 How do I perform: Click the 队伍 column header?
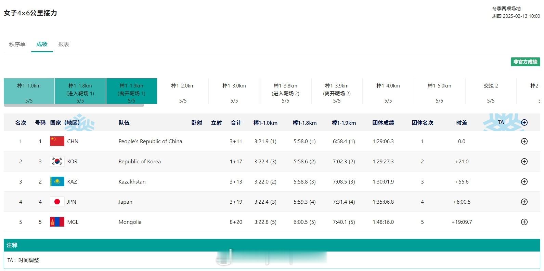[124, 123]
